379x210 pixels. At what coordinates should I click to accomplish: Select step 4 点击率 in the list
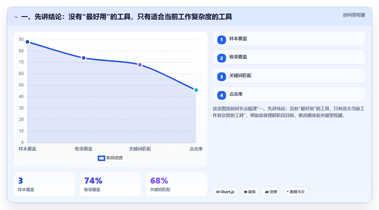pyautogui.click(x=289, y=94)
